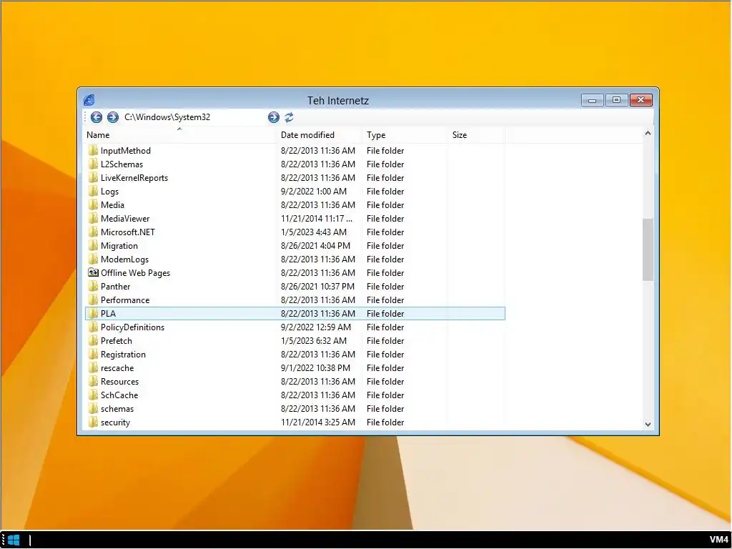This screenshot has height=549, width=732.
Task: Click the scroll down arrow
Action: point(648,425)
